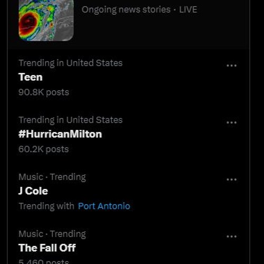
Task: Click the 60.2K posts count
Action: (43, 149)
